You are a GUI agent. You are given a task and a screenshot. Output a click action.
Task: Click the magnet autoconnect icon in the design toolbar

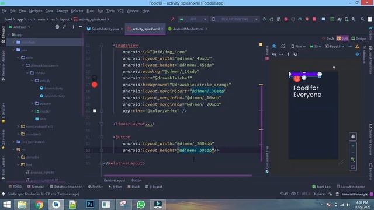(295, 54)
